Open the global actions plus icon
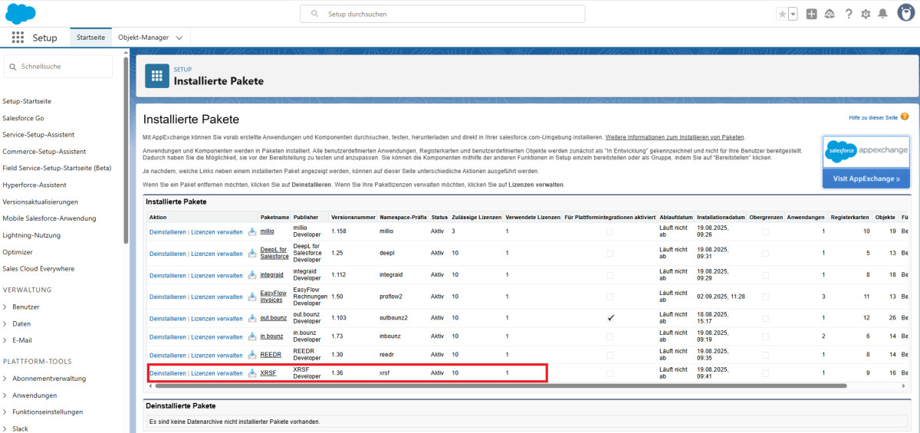 811,14
